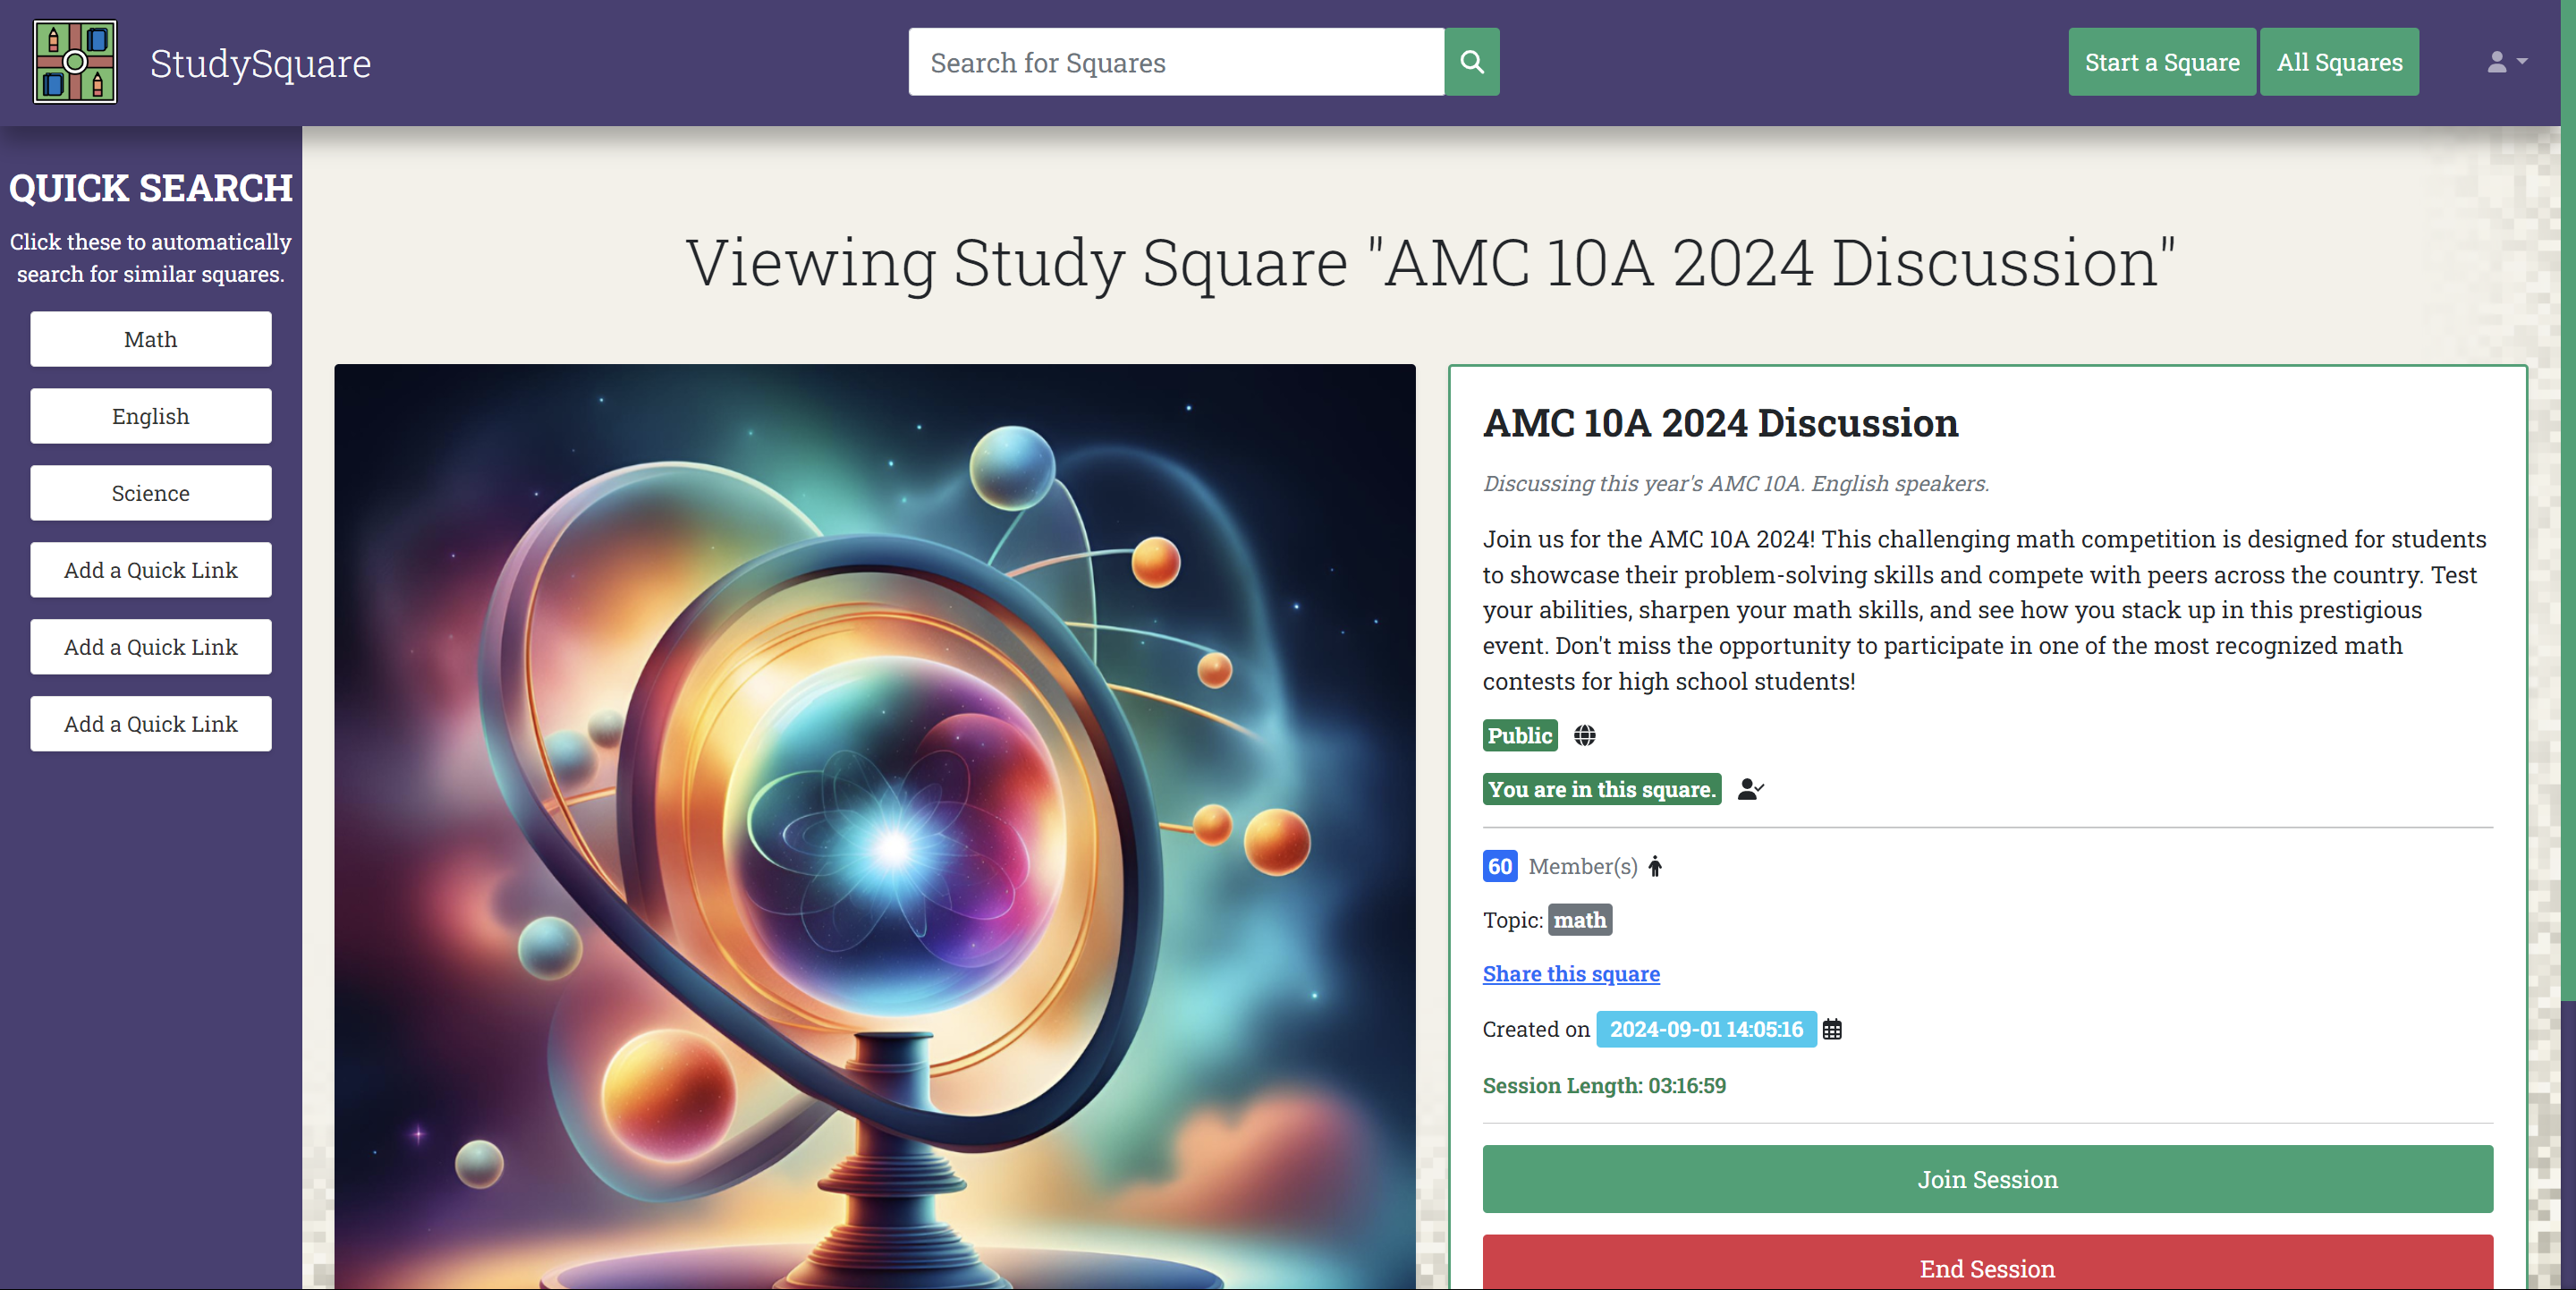Image resolution: width=2576 pixels, height=1290 pixels.
Task: Click the person icon next to Member(s)
Action: [1655, 866]
